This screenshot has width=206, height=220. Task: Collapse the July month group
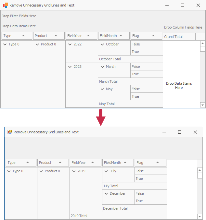point(106,171)
